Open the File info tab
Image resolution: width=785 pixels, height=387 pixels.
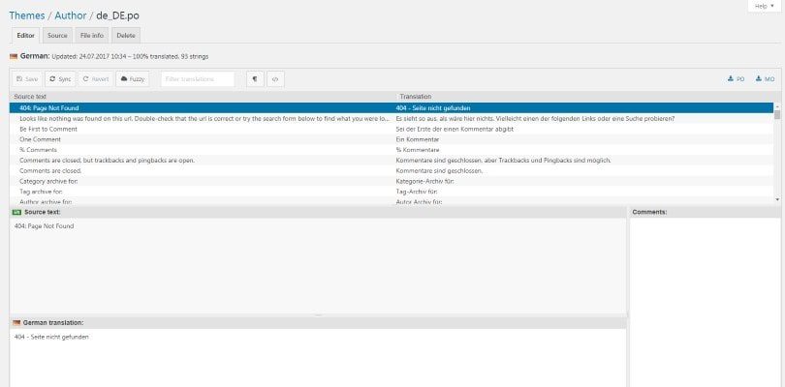(92, 36)
